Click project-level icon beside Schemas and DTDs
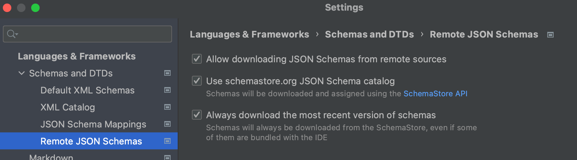The image size is (577, 160). (x=167, y=73)
